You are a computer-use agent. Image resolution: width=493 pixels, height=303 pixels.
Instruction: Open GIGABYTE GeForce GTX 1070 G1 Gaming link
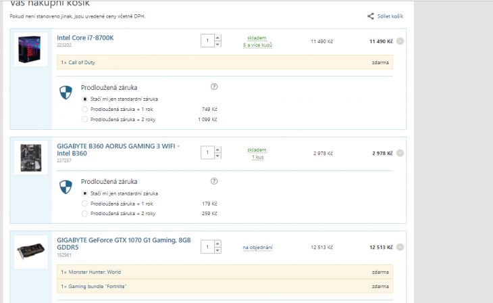[124, 243]
